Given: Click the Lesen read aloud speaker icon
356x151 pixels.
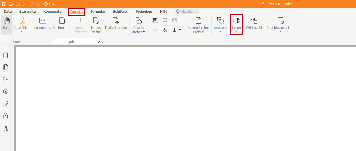Looking at the screenshot, I should [x=237, y=20].
